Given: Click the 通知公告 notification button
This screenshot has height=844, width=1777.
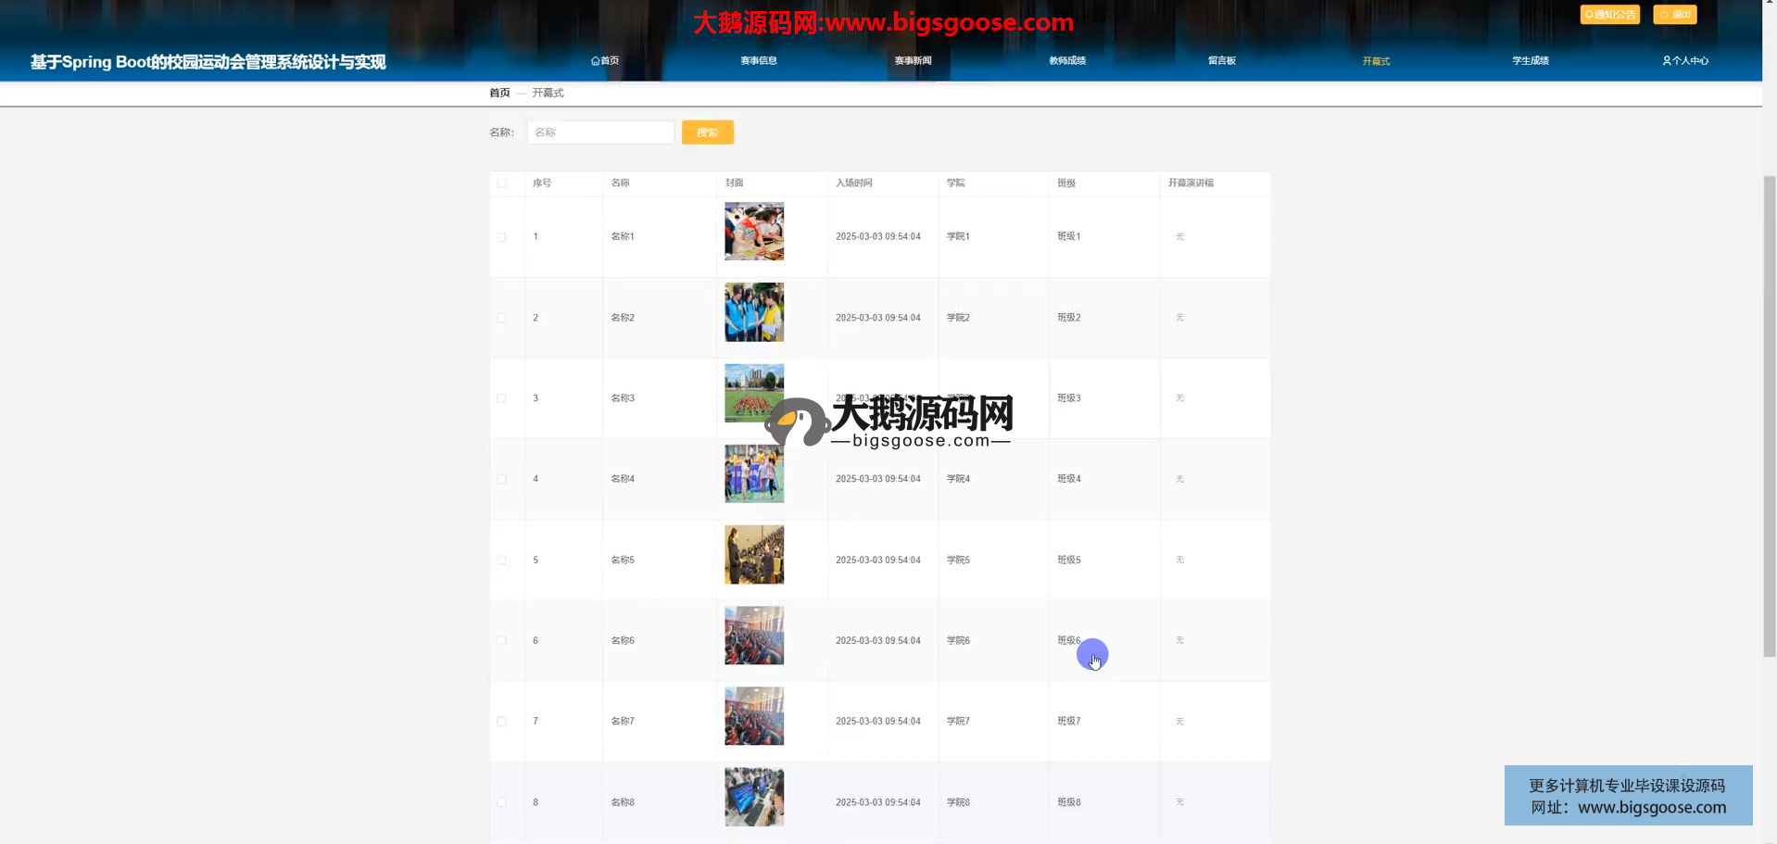Looking at the screenshot, I should [1609, 15].
